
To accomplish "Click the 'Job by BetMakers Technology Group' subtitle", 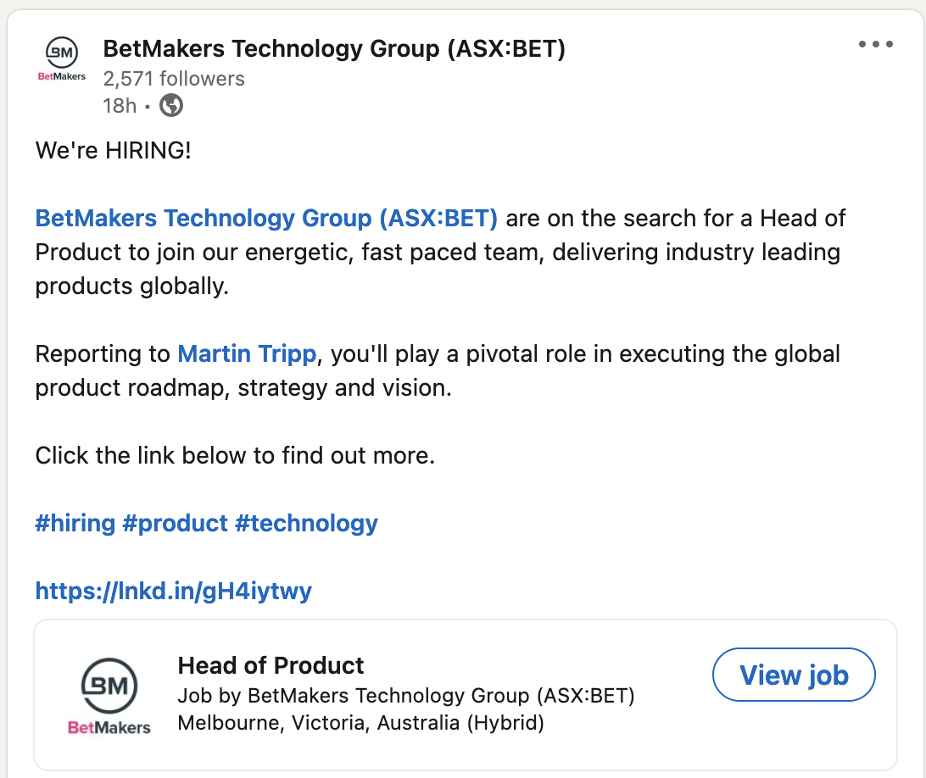I will [x=406, y=697].
